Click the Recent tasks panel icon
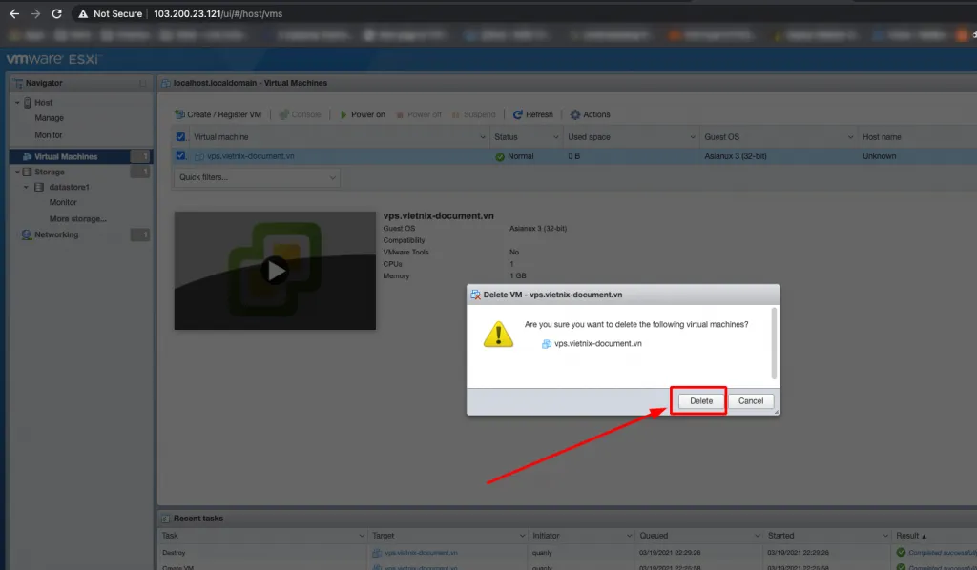Viewport: 977px width, 570px height. tap(165, 519)
